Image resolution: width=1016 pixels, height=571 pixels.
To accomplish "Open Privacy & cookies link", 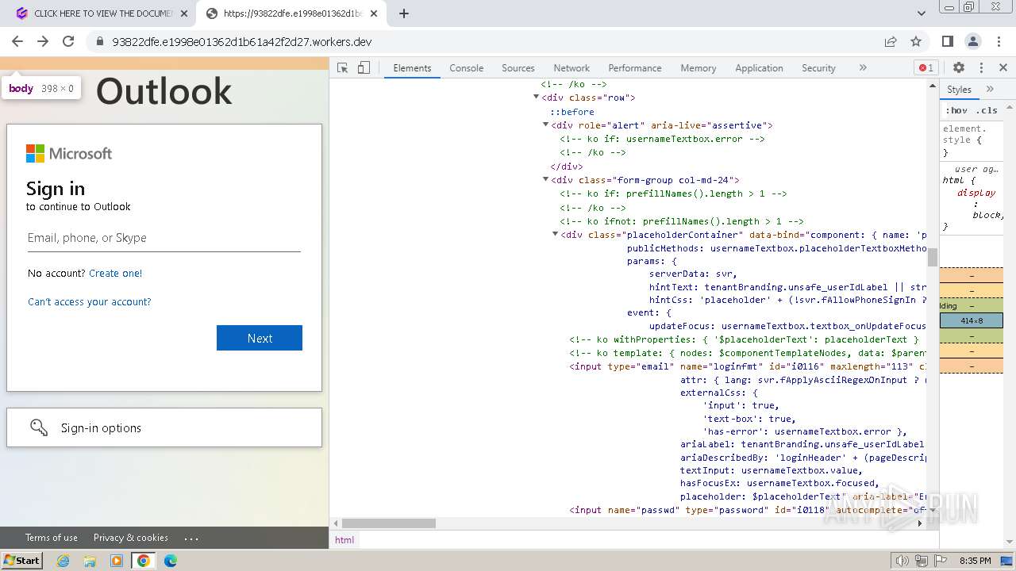I will coord(131,538).
